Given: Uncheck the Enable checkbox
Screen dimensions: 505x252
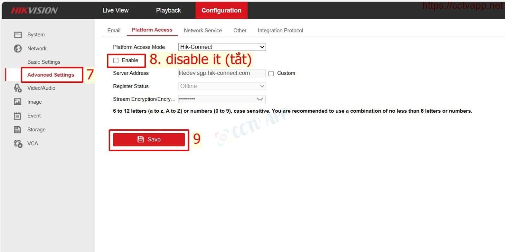Looking at the screenshot, I should point(116,60).
